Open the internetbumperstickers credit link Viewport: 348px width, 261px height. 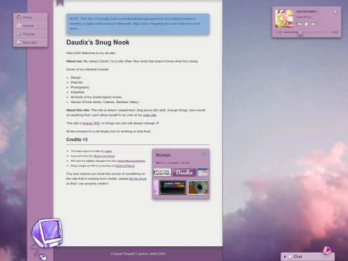(131, 161)
